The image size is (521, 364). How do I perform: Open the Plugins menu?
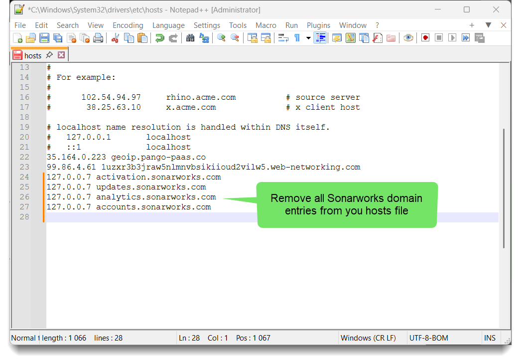point(318,25)
